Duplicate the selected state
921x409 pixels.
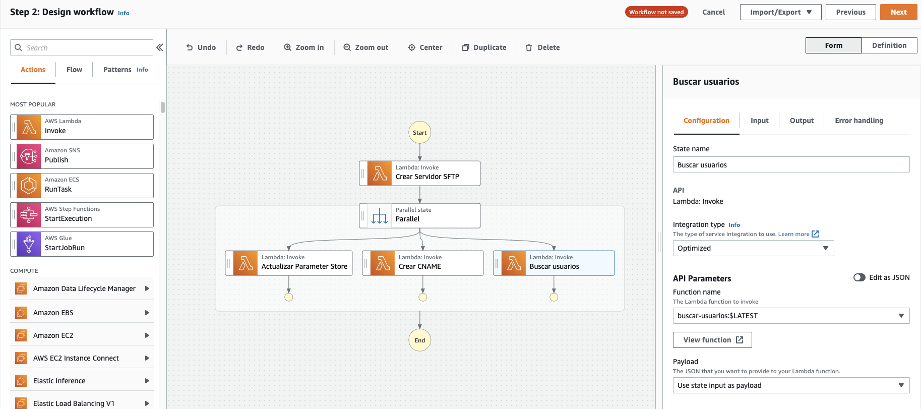point(484,47)
